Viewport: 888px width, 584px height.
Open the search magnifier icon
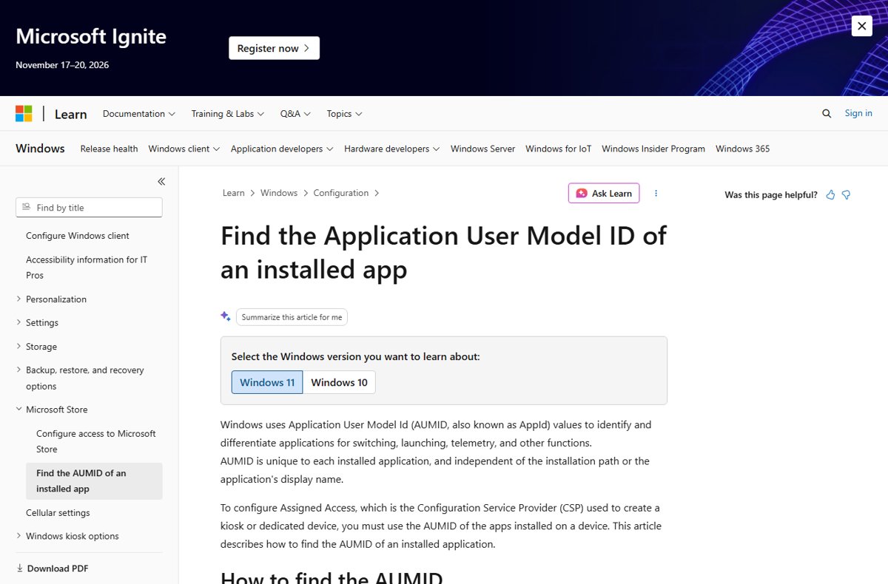coord(827,113)
